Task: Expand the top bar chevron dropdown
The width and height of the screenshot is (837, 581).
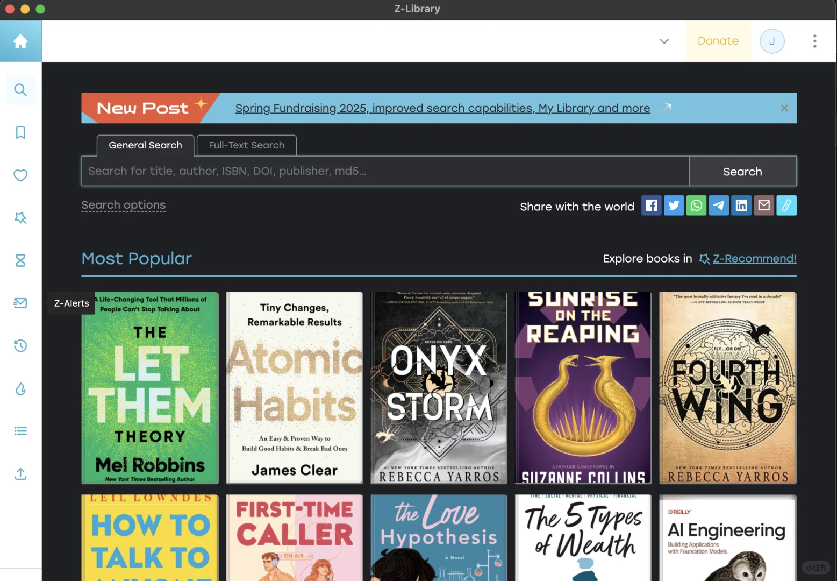Action: 664,41
